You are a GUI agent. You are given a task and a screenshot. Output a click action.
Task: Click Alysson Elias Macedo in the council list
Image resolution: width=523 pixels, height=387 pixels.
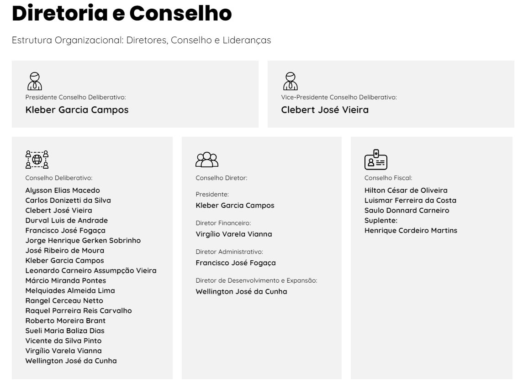coord(63,191)
